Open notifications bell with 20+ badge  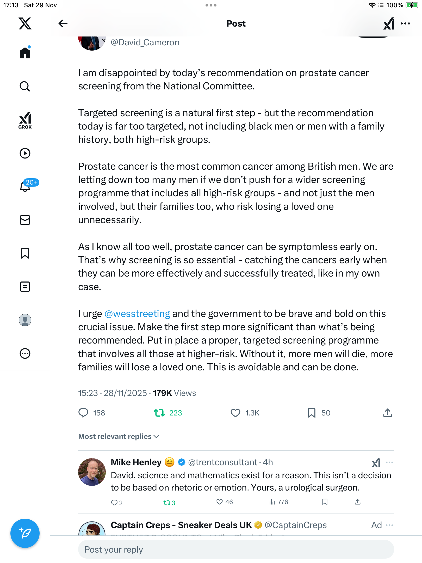25,186
